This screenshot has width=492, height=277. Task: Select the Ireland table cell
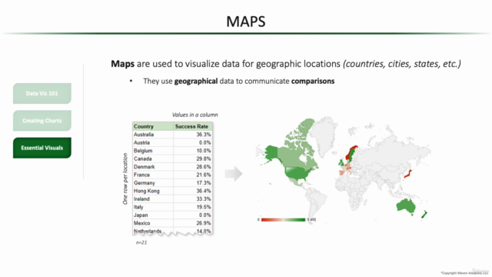click(x=153, y=199)
